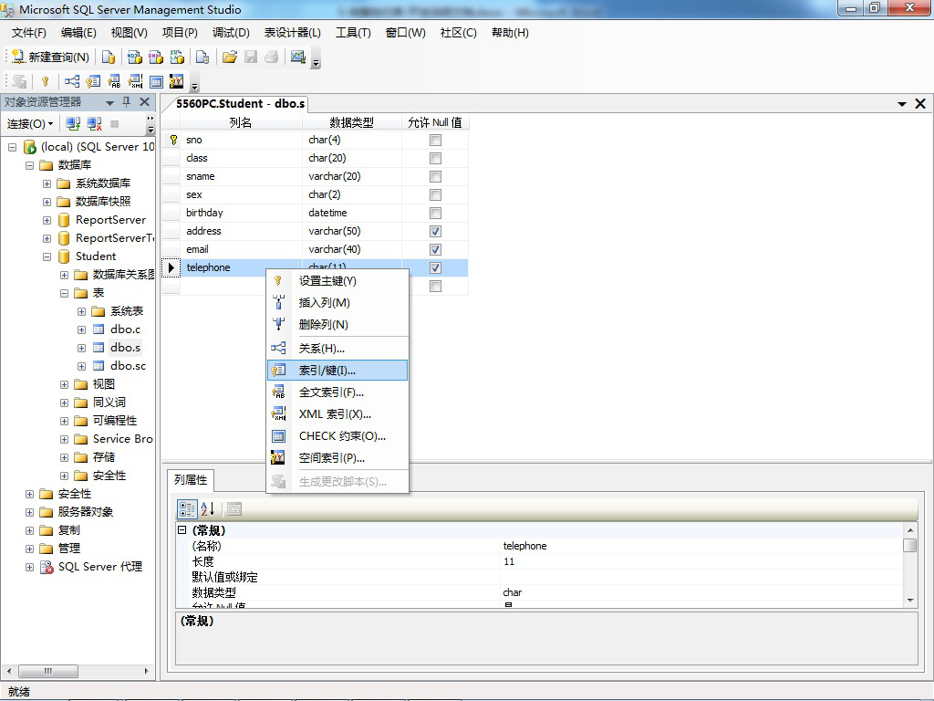Click the connect icon in Object Explorer toolbar

click(x=73, y=123)
